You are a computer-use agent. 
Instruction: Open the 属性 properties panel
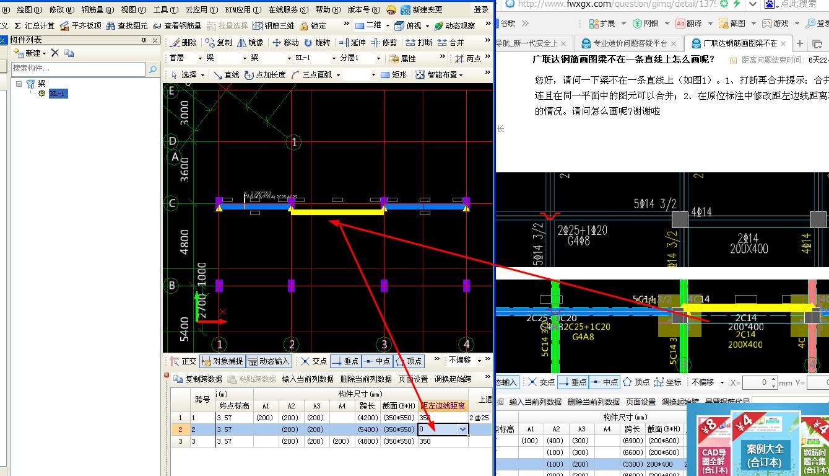pos(403,58)
